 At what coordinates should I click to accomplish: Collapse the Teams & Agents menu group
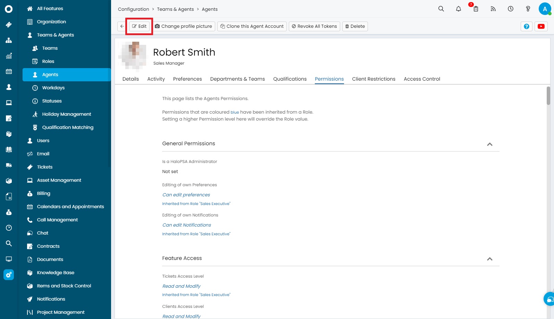click(55, 35)
